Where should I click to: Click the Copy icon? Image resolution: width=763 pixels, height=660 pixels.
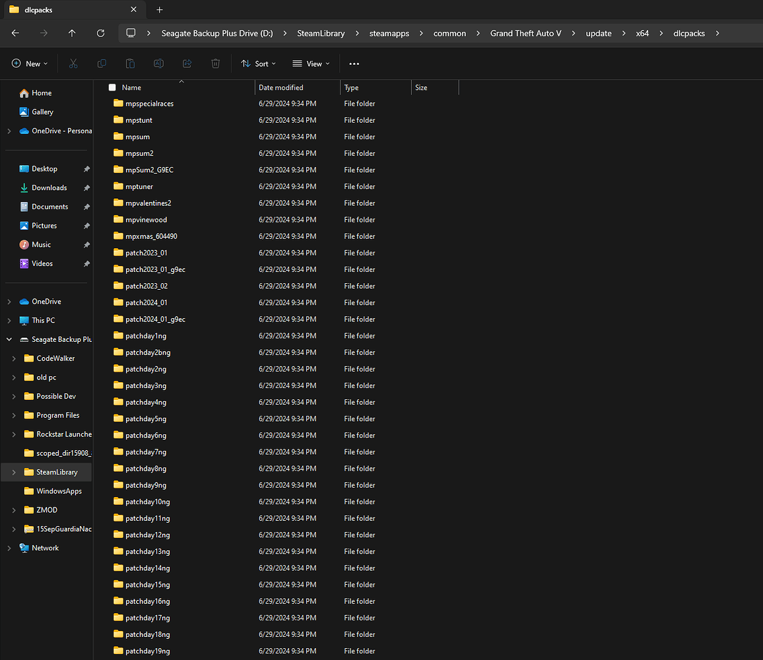pyautogui.click(x=102, y=63)
